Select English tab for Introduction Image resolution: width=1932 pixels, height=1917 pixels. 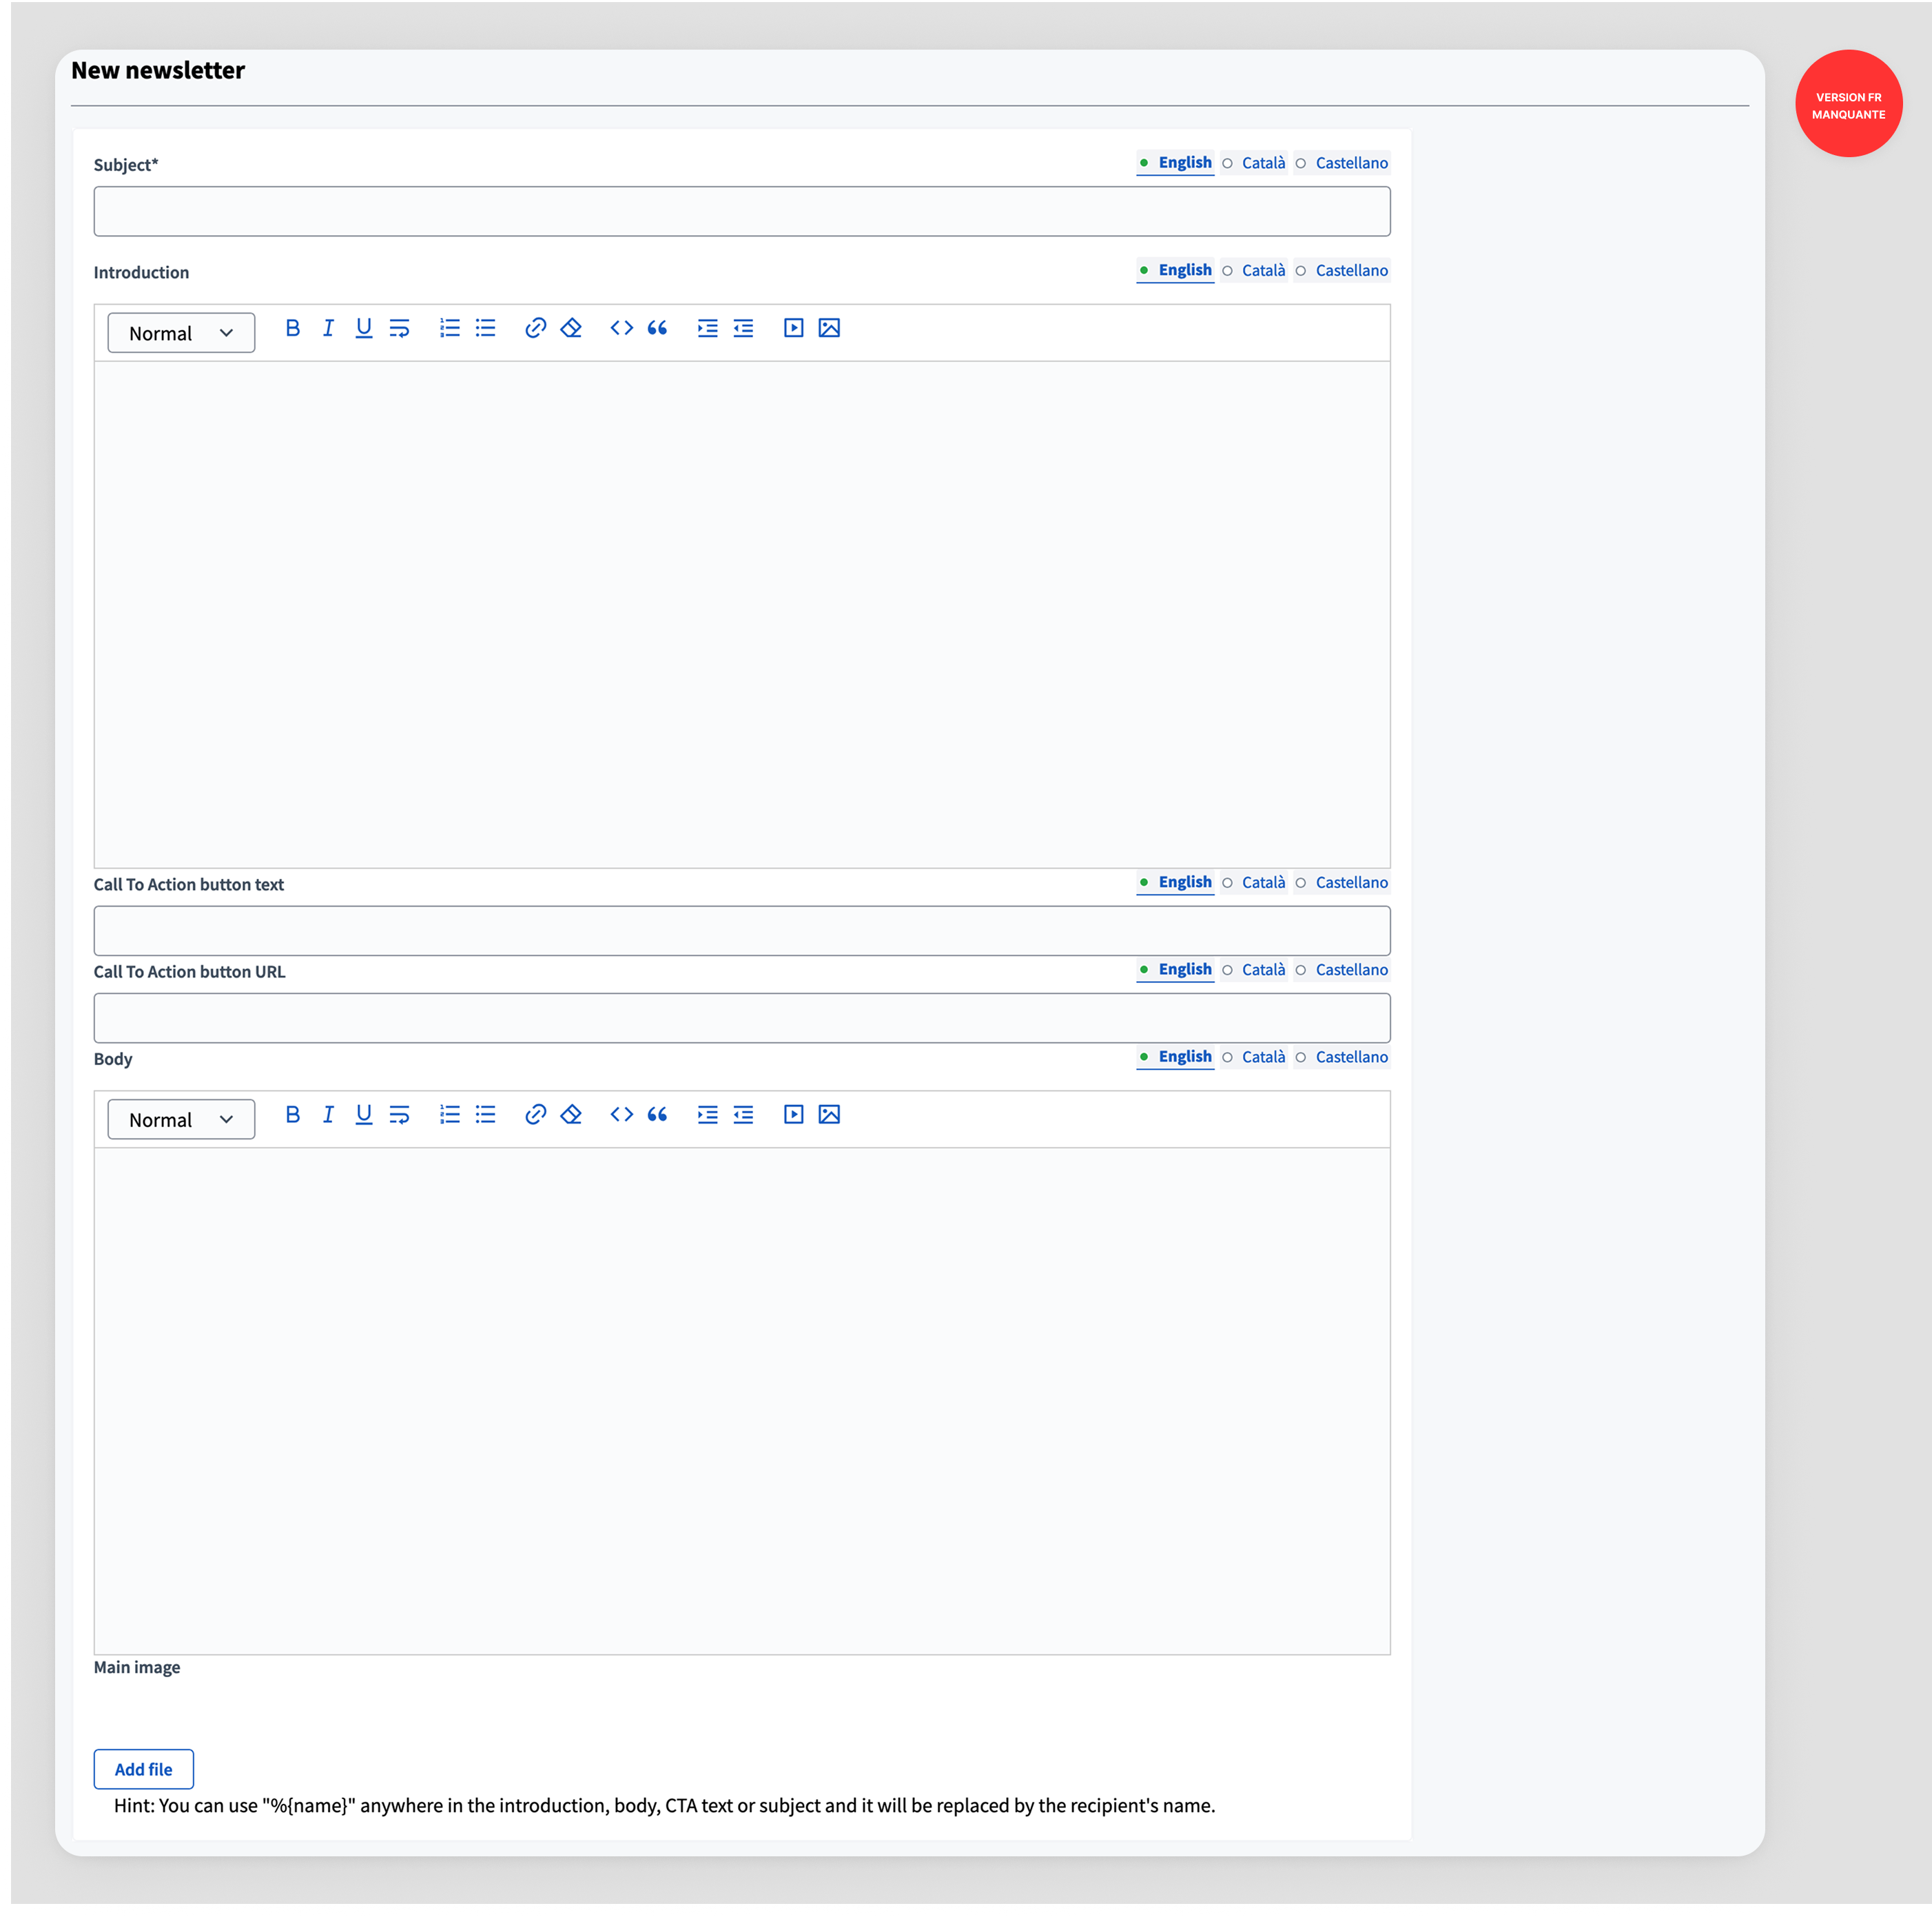(x=1175, y=270)
